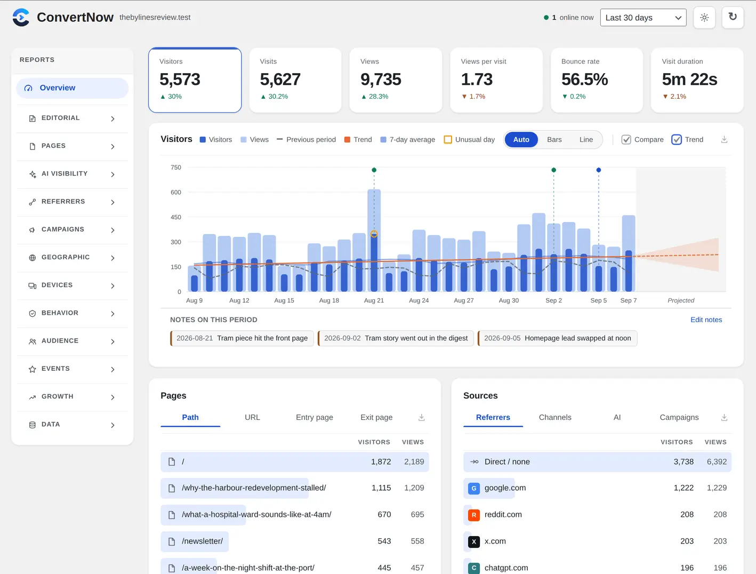This screenshot has height=574, width=756.
Task: Click the Unusual day legend swatch
Action: click(x=448, y=140)
